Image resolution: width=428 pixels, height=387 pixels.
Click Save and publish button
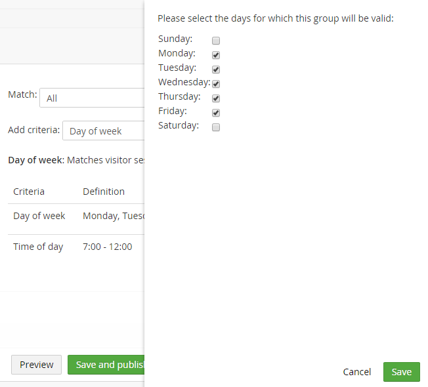click(x=106, y=365)
